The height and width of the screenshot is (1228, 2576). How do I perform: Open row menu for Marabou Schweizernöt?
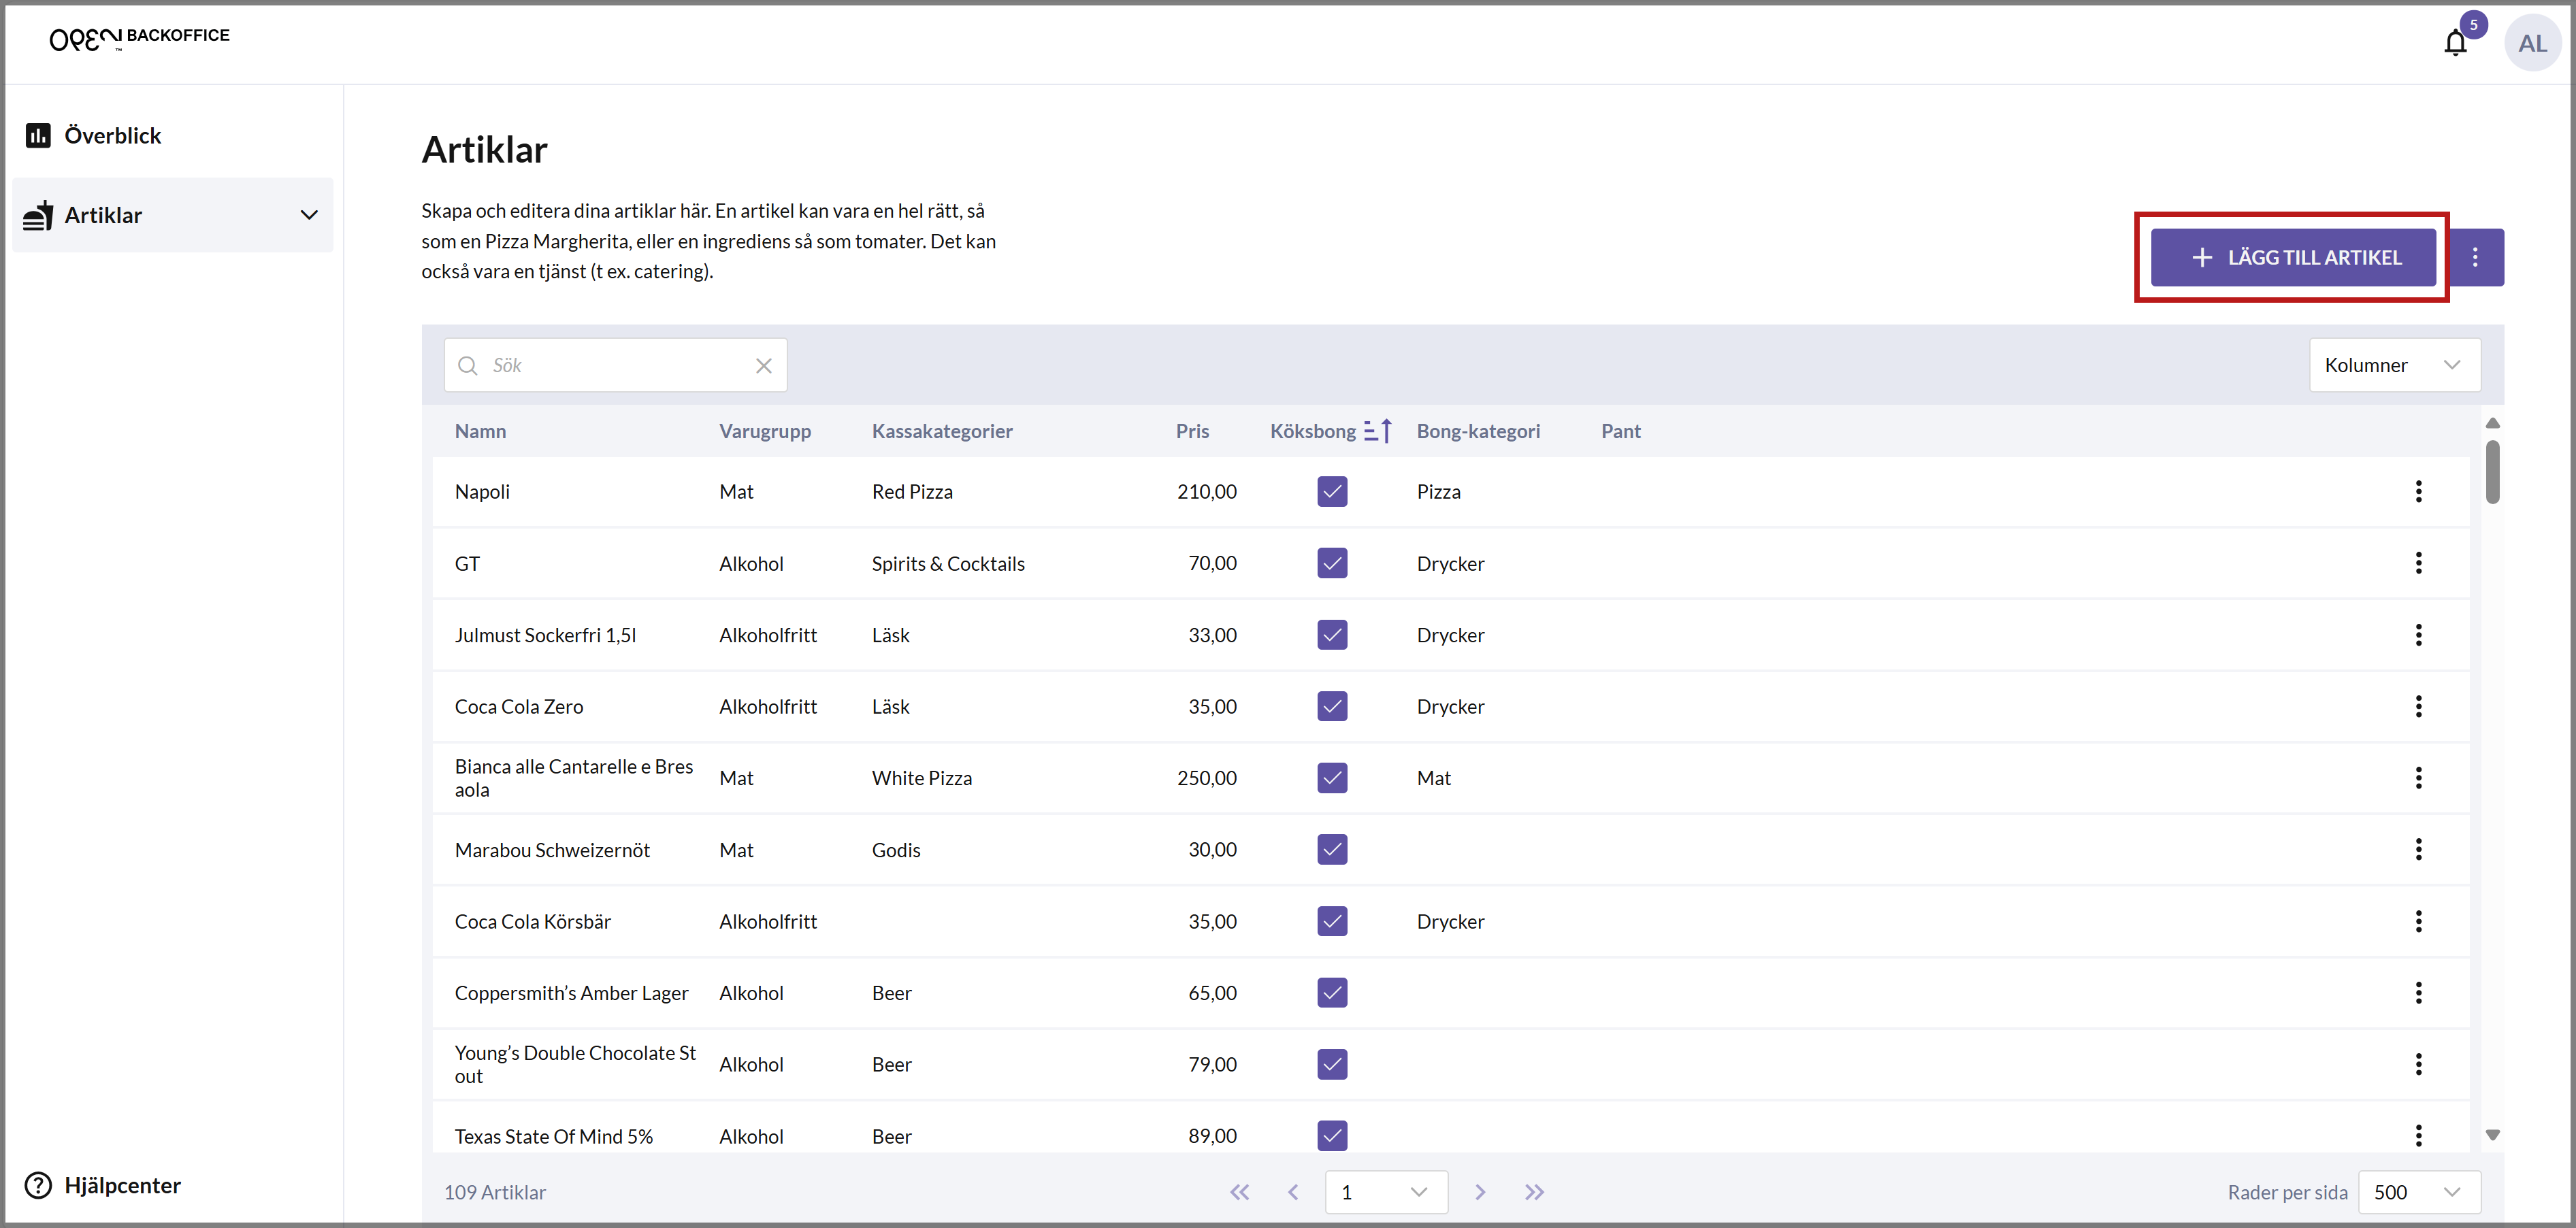(2418, 849)
